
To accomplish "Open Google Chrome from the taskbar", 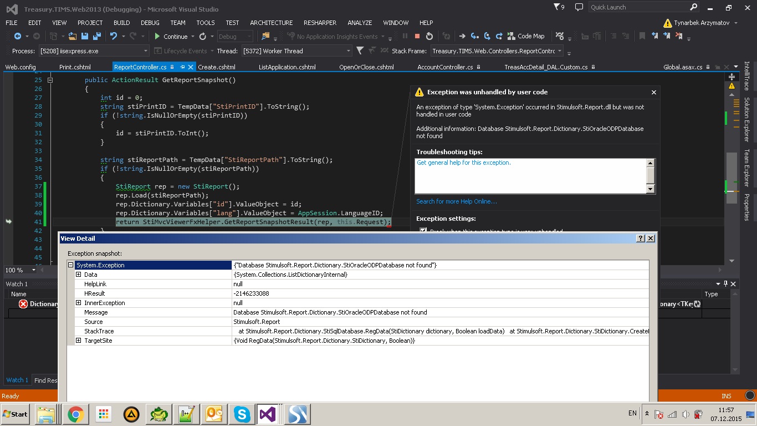I will pos(76,414).
